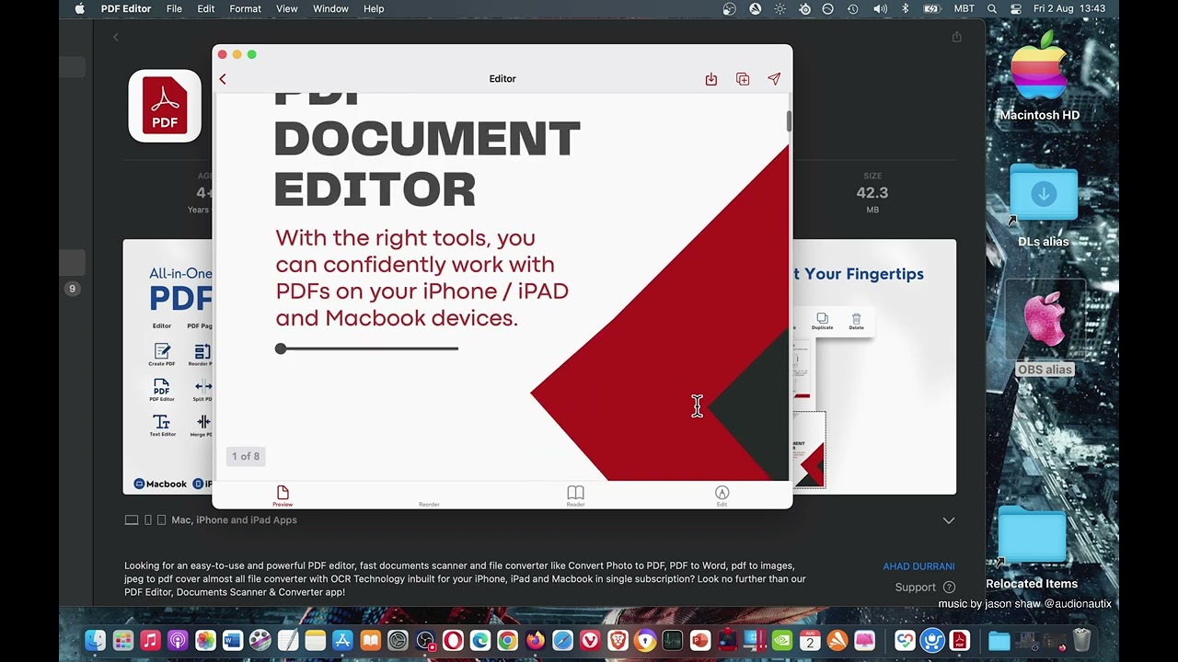Open PDF Editor app in the Dock
1178x662 pixels.
tap(960, 640)
